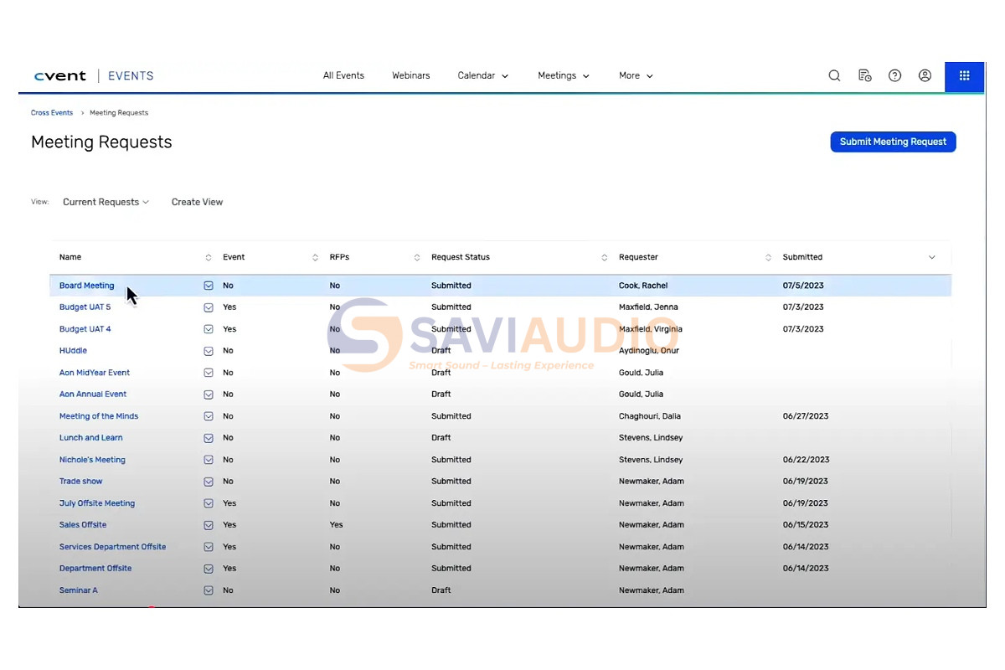Click the task list clock icon
Viewport: 1005px width, 670px height.
(x=865, y=75)
